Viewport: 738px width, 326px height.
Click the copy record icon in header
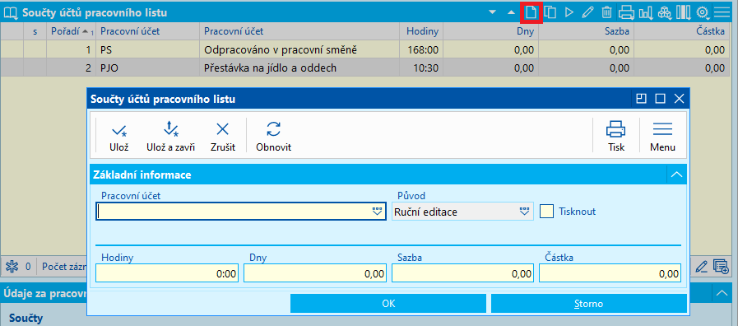point(550,12)
